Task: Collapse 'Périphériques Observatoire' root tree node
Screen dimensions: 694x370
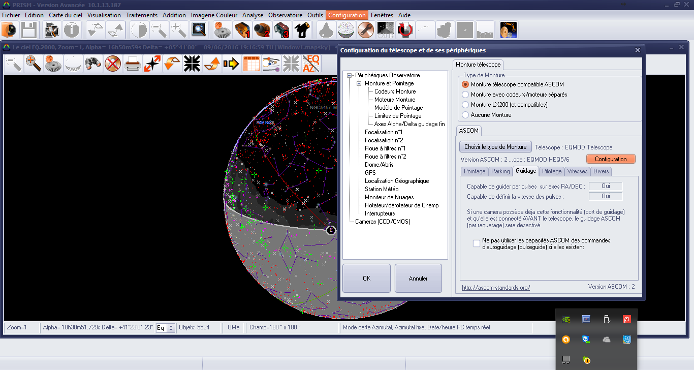Action: pyautogui.click(x=350, y=75)
